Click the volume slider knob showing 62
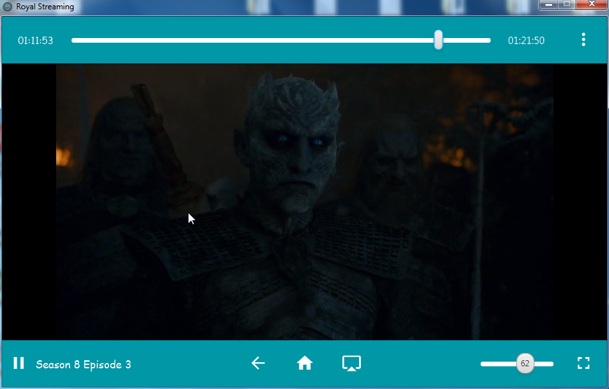 (525, 364)
